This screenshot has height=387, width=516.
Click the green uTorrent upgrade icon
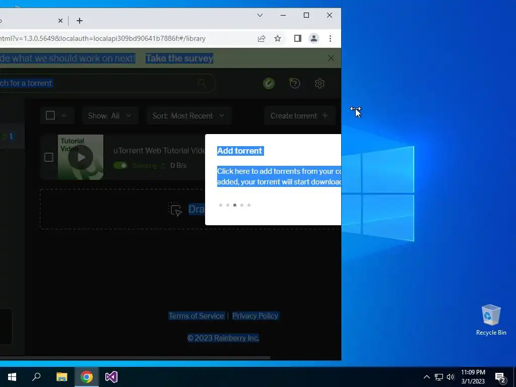click(x=269, y=83)
